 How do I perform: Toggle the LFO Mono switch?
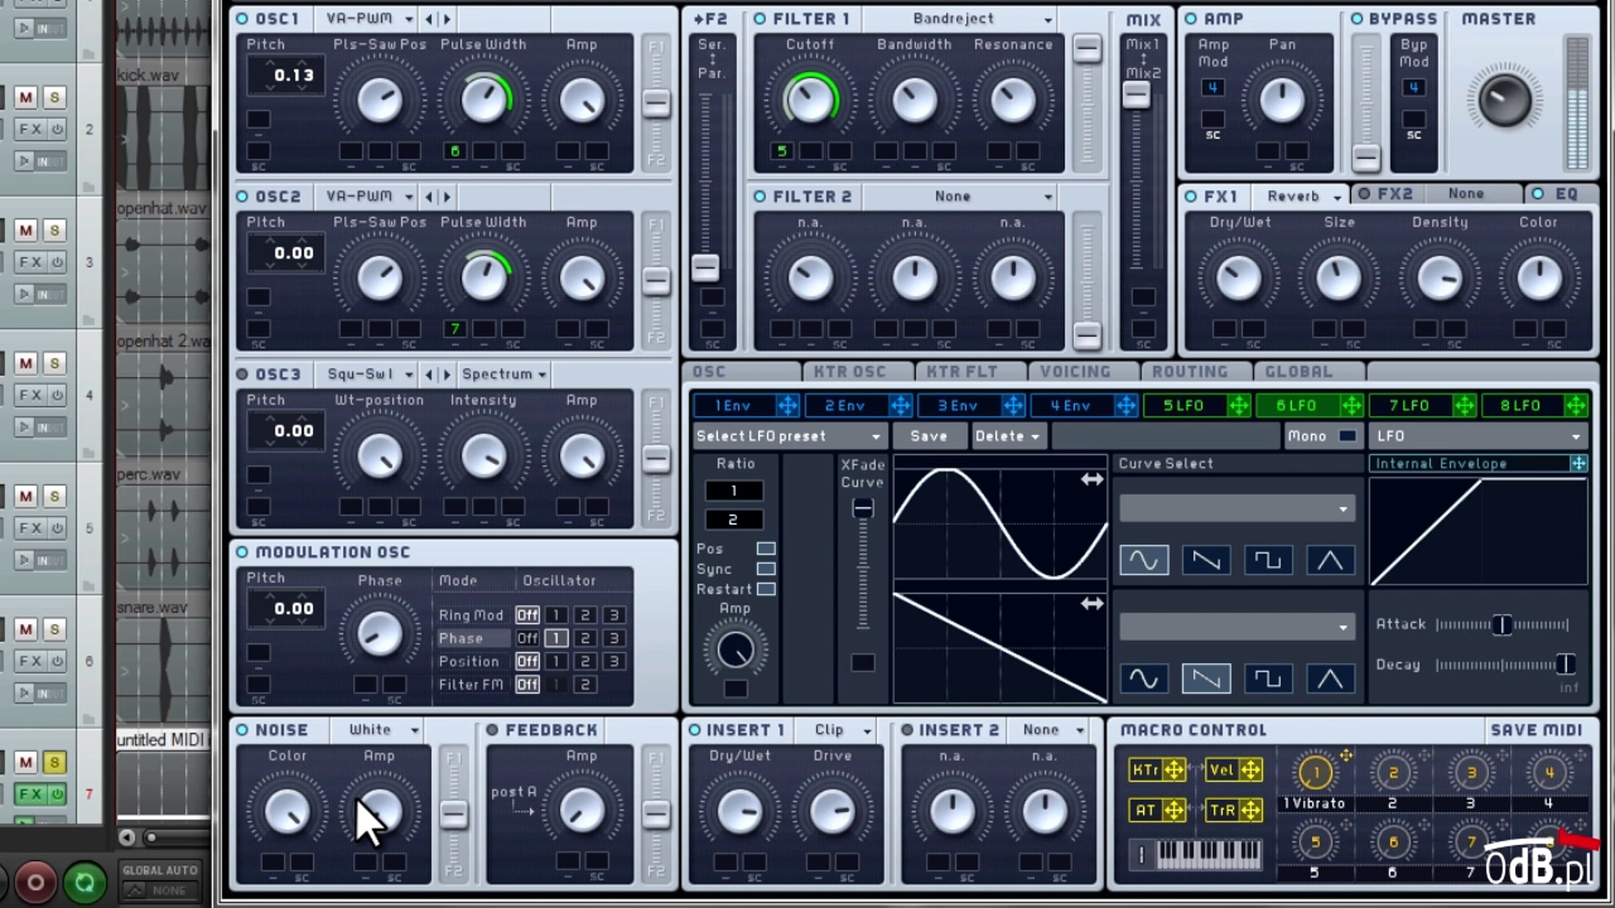(1347, 436)
